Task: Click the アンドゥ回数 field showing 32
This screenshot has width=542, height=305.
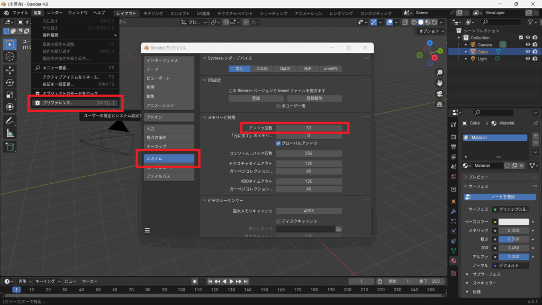Action: (309, 128)
